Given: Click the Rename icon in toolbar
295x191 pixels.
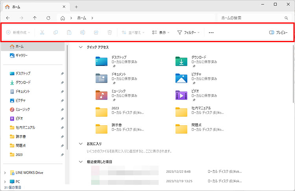Looking at the screenshot, I should [83, 32].
